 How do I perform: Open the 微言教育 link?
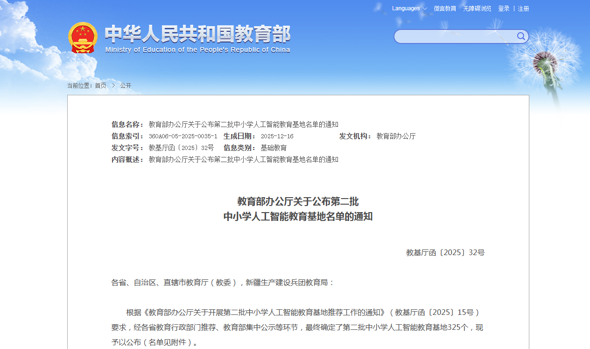point(445,8)
